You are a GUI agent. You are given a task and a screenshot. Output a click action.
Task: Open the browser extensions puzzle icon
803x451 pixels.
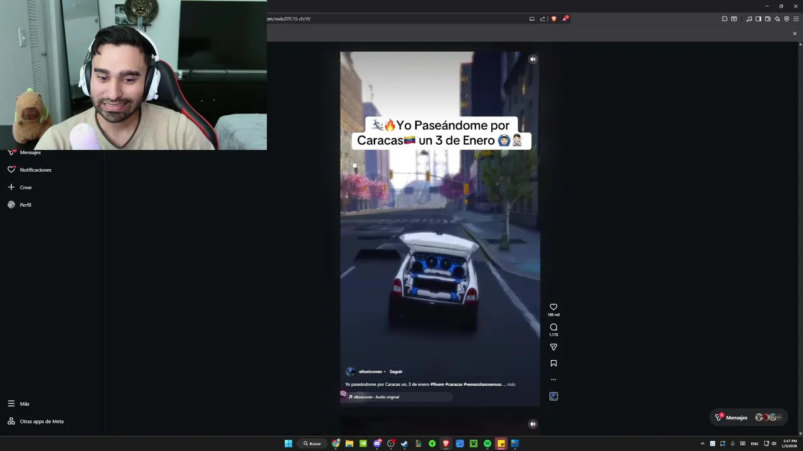pos(725,19)
